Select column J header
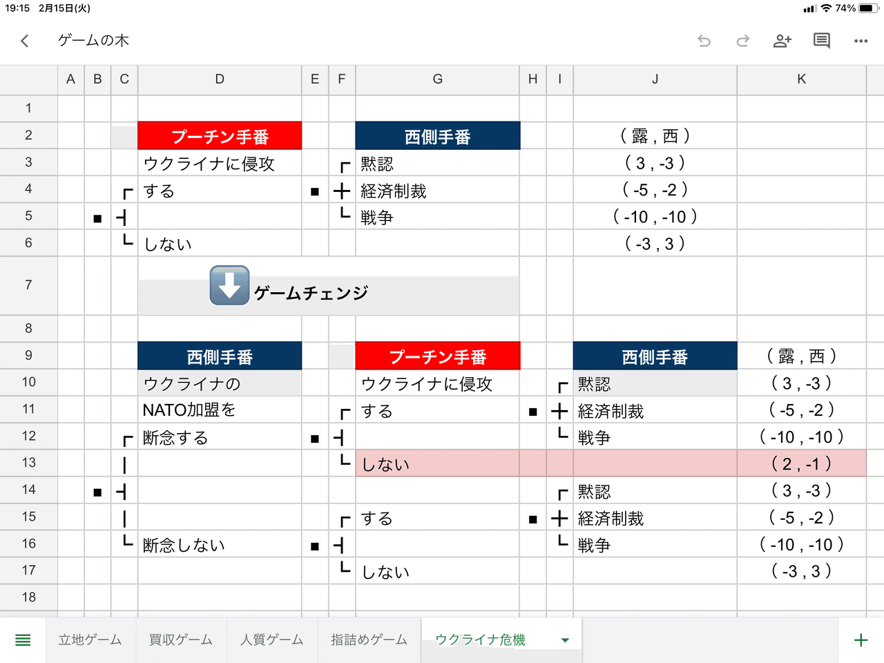Image resolution: width=884 pixels, height=663 pixels. tap(655, 79)
